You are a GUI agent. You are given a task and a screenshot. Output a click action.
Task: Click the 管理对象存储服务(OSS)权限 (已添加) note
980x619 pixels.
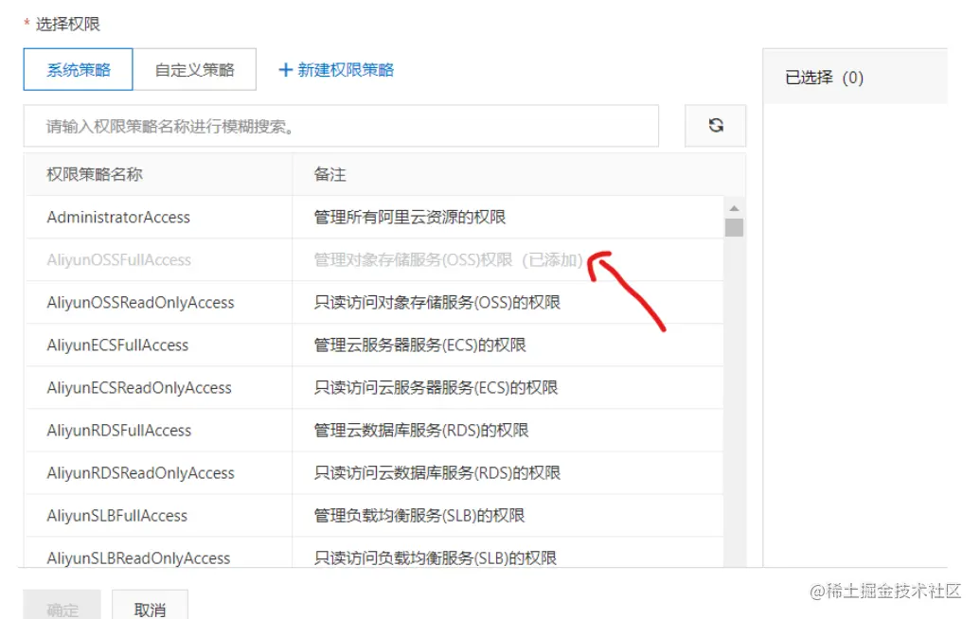pyautogui.click(x=448, y=259)
